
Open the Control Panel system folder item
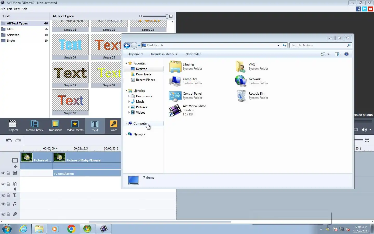(185, 96)
